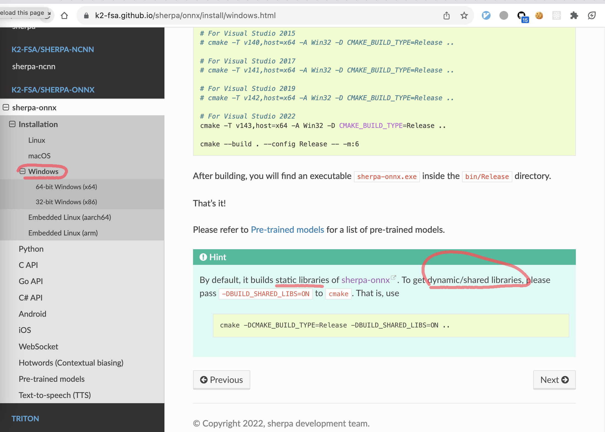Open the GitHub notifications extension icon

pyautogui.click(x=521, y=15)
